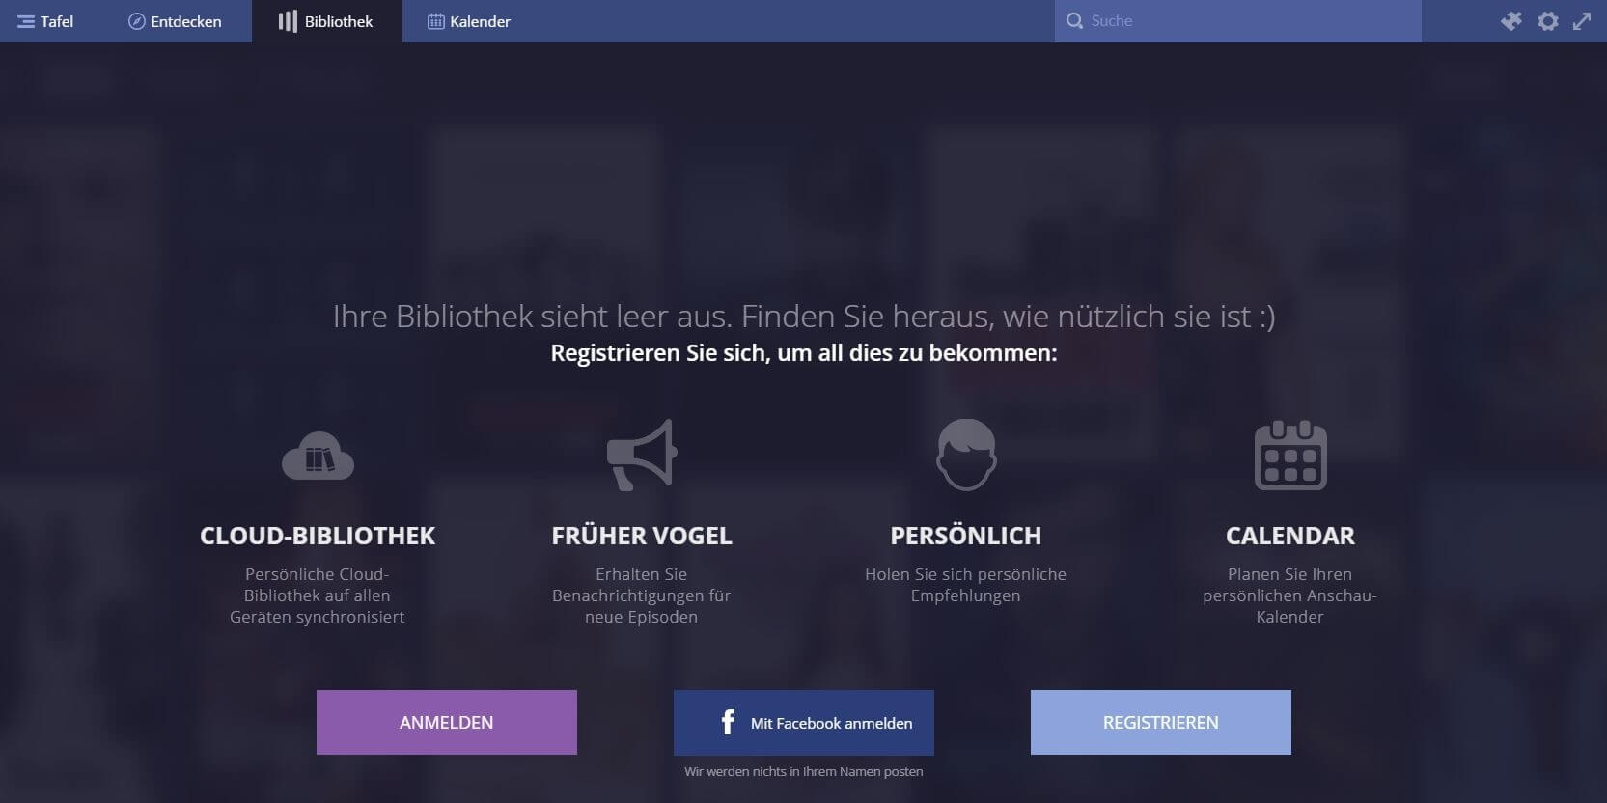Open settings gear icon

[1548, 20]
